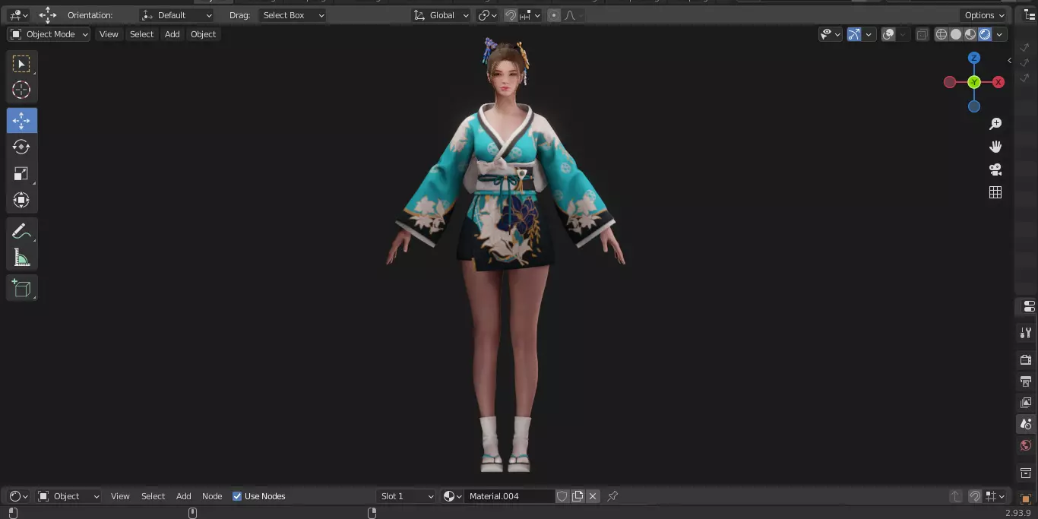Screen dimensions: 1038x519
Task: Expand the sidebar with the small arrow
Action: click(1009, 60)
